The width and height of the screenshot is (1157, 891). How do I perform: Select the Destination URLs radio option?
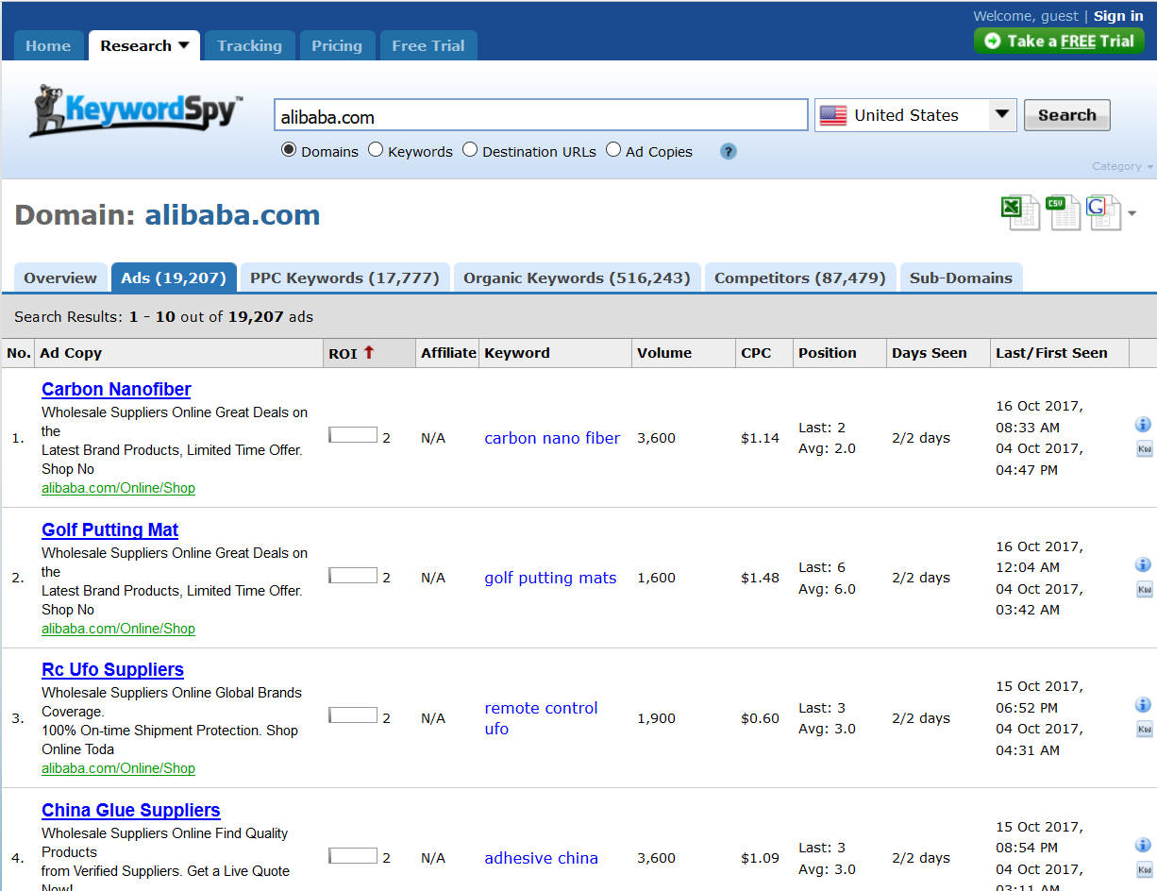(470, 150)
